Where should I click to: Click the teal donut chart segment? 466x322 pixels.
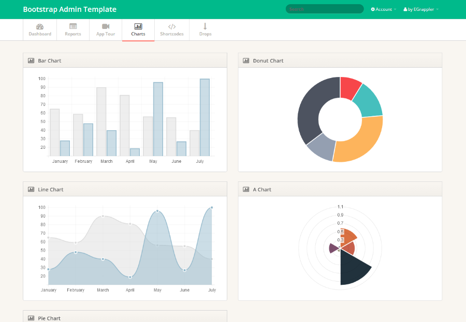click(369, 101)
